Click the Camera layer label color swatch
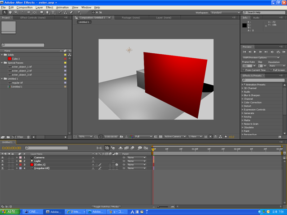The height and width of the screenshot is (215, 287). point(20,157)
